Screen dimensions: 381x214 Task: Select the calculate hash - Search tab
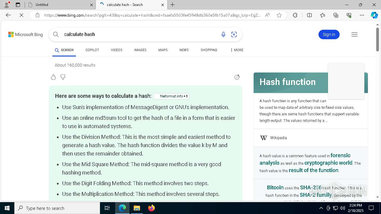[x=132, y=5]
